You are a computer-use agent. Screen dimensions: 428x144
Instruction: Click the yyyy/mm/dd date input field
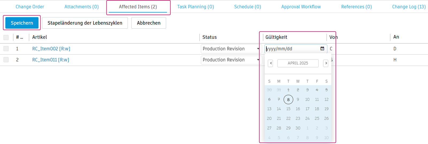point(292,49)
